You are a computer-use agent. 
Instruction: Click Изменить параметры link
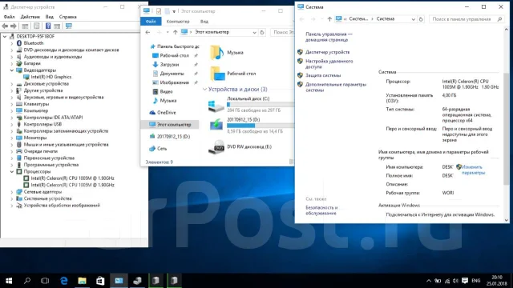tap(473, 170)
